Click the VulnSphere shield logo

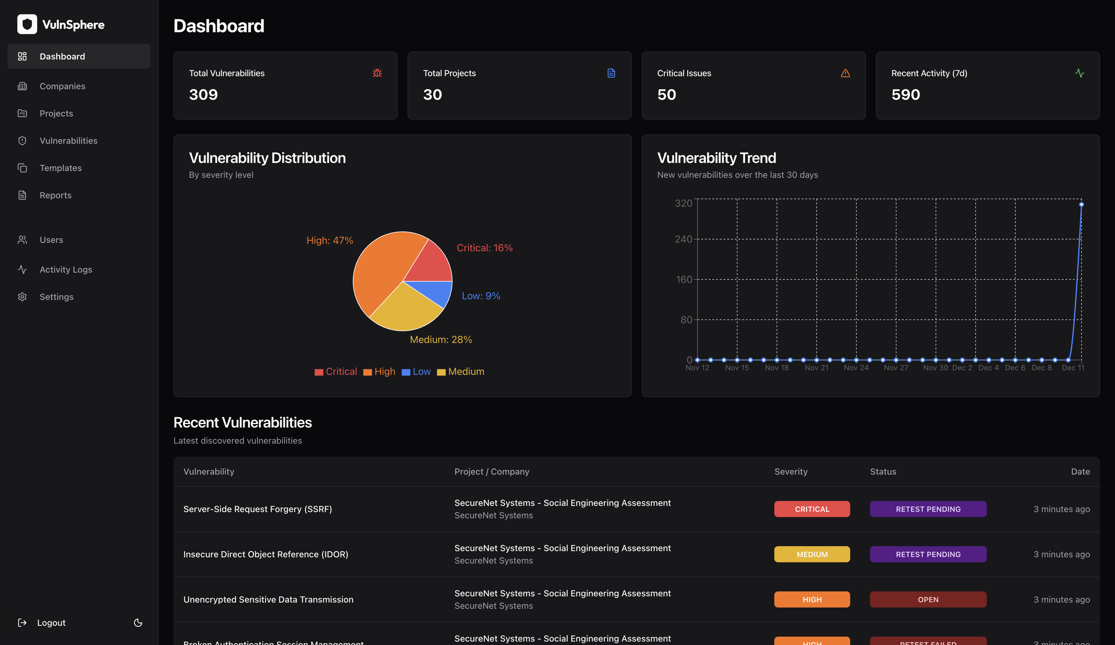[x=27, y=24]
